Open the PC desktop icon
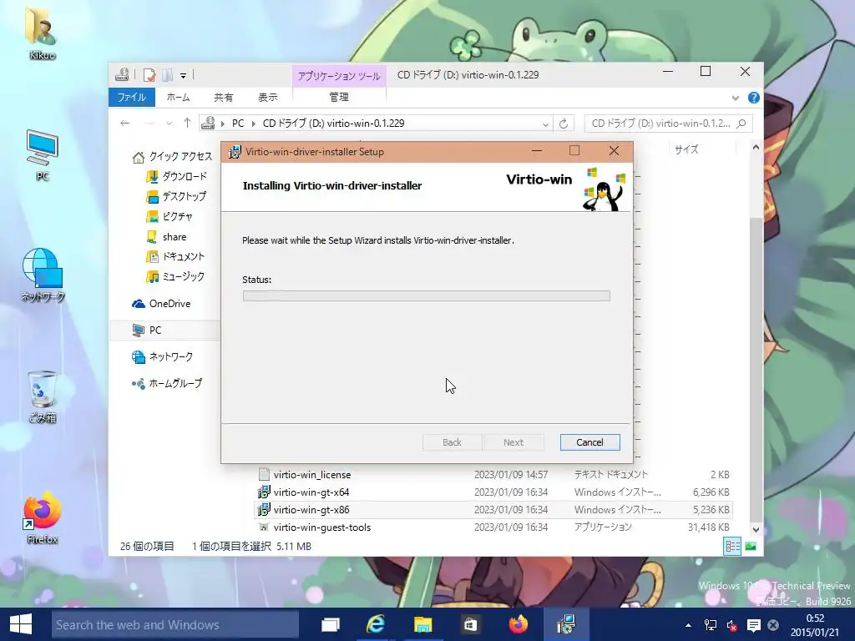The image size is (855, 641). (42, 154)
